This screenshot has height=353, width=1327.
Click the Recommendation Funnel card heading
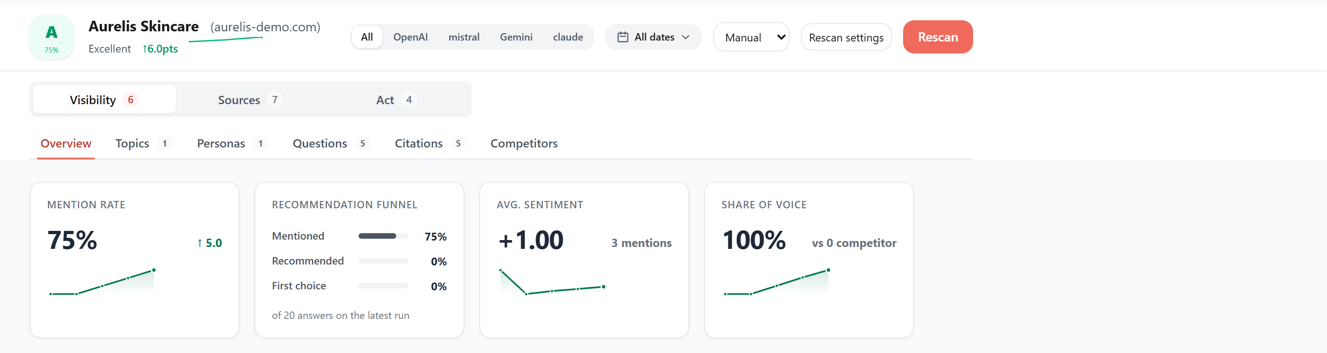coord(345,205)
